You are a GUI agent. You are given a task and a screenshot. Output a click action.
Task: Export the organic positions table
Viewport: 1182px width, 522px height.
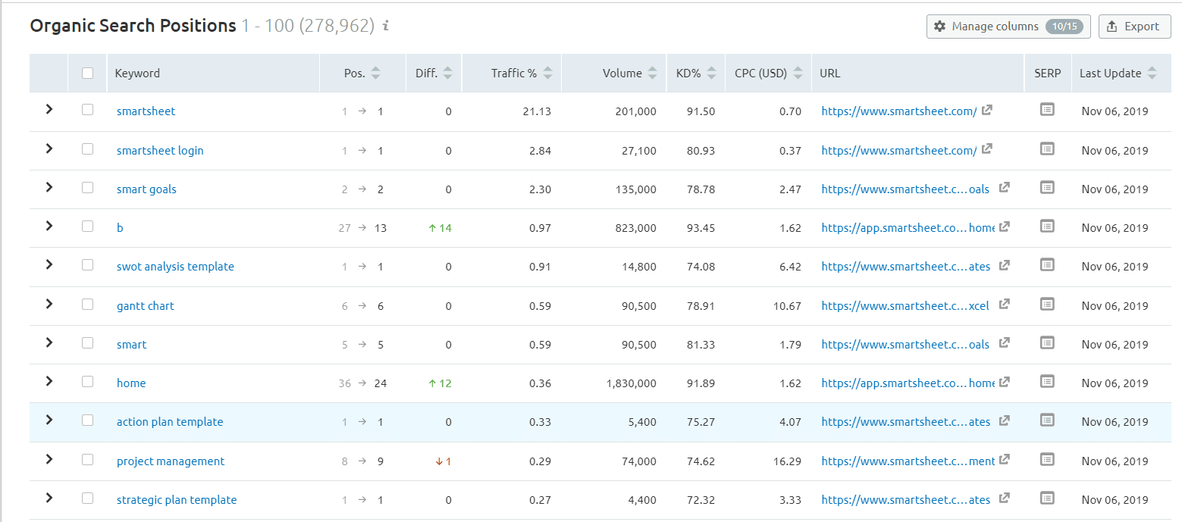point(1134,27)
